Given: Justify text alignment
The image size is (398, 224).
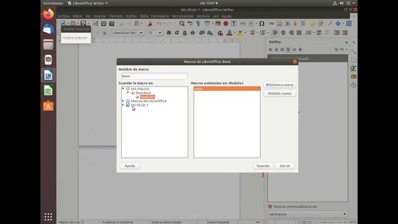Looking at the screenshot, I should click(x=299, y=33).
